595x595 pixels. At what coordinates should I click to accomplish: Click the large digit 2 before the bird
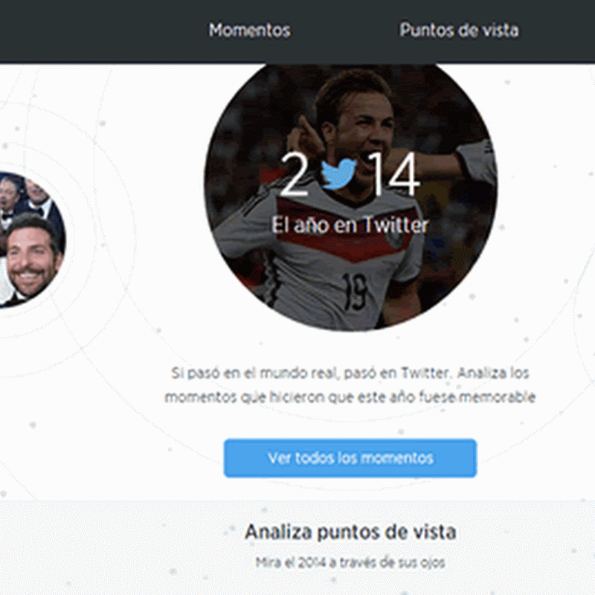click(295, 174)
